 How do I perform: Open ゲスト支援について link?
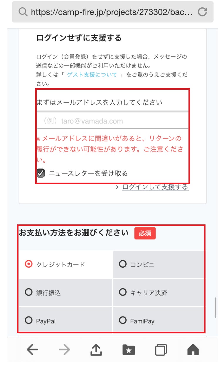point(92,75)
